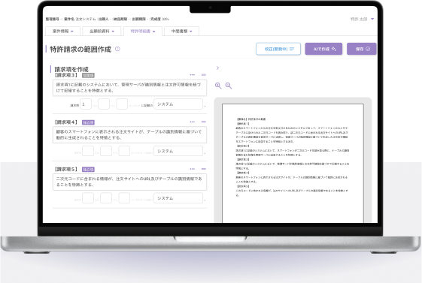Click the middle empty number box under 請求項3
Viewport: 422px width, 283px height.
tap(104, 104)
